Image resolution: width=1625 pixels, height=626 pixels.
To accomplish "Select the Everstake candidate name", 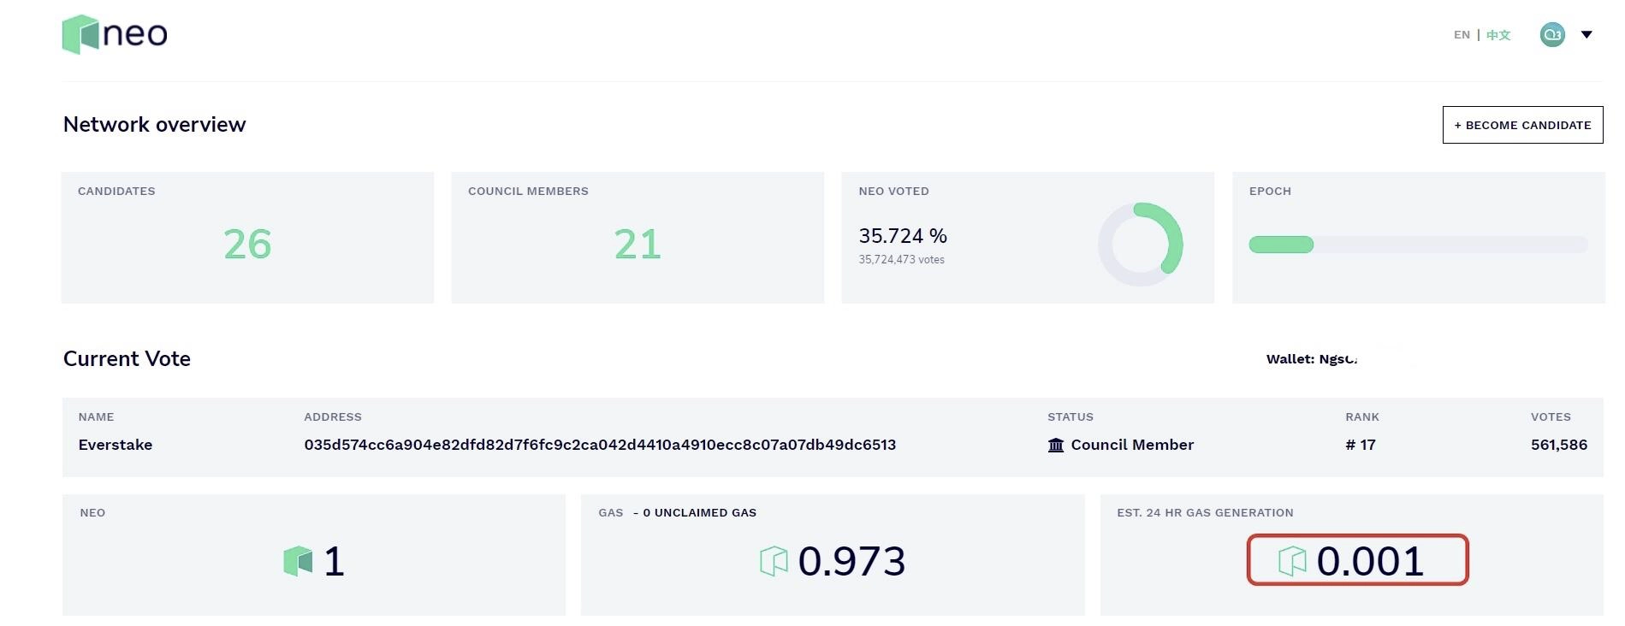I will coord(116,445).
